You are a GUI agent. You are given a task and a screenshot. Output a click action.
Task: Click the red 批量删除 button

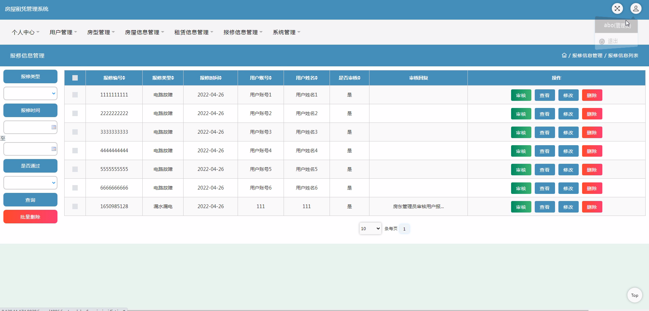pos(30,217)
